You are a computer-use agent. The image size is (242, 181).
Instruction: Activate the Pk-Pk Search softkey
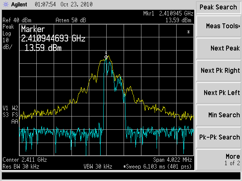(x=219, y=137)
